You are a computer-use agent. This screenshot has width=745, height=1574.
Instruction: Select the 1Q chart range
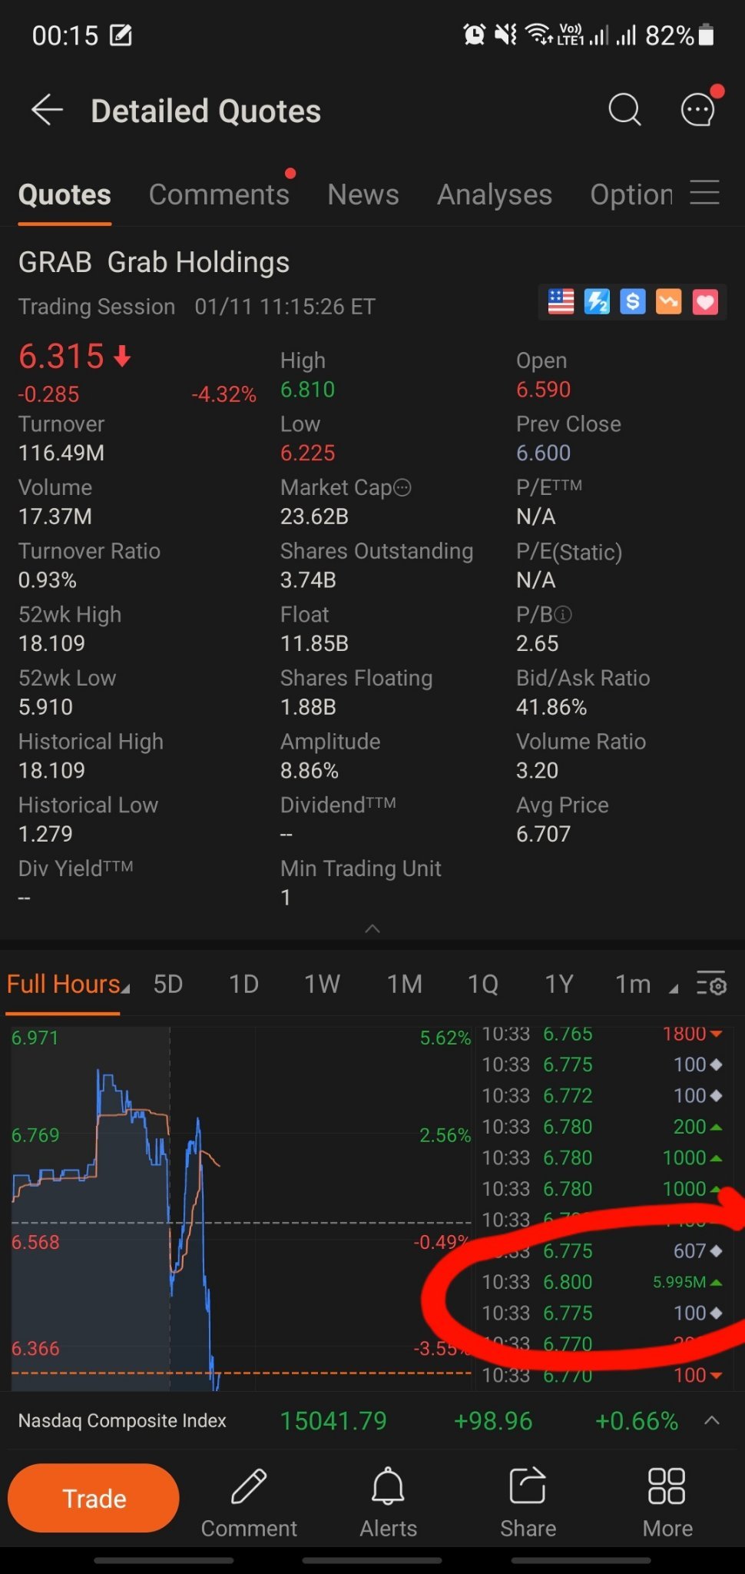tap(483, 985)
